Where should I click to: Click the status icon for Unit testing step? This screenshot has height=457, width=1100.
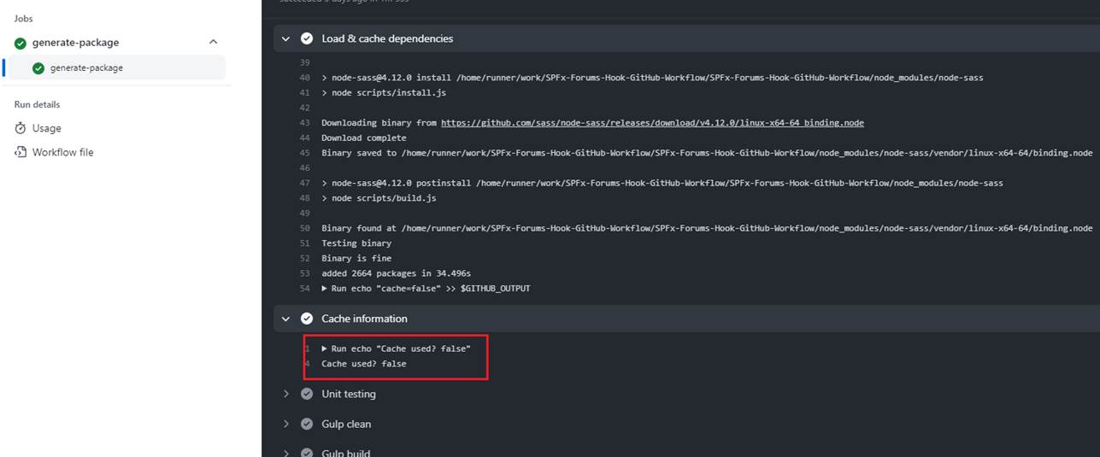click(307, 394)
